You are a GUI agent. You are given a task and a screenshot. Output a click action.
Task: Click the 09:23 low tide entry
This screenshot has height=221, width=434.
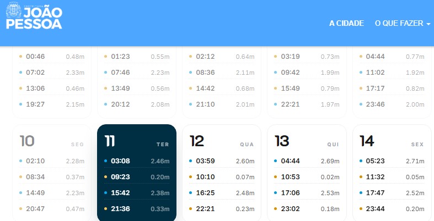coord(137,177)
